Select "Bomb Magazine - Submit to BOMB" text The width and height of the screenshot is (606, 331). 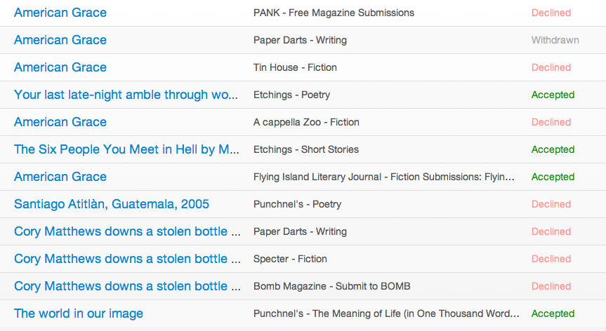331,286
